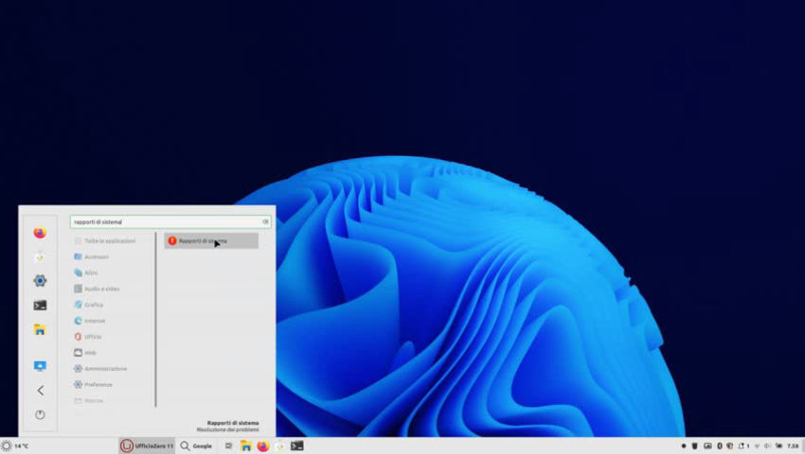This screenshot has width=805, height=454.
Task: Open system settings gear in menu sidebar
Action: point(40,281)
